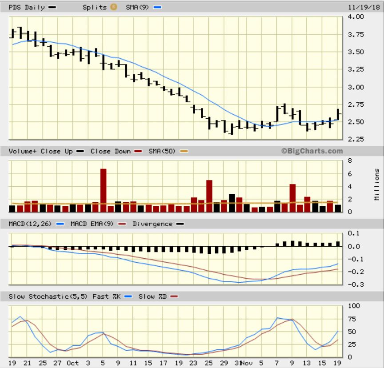
Task: Click the blue Fast %K legend swatch
Action: (128, 296)
